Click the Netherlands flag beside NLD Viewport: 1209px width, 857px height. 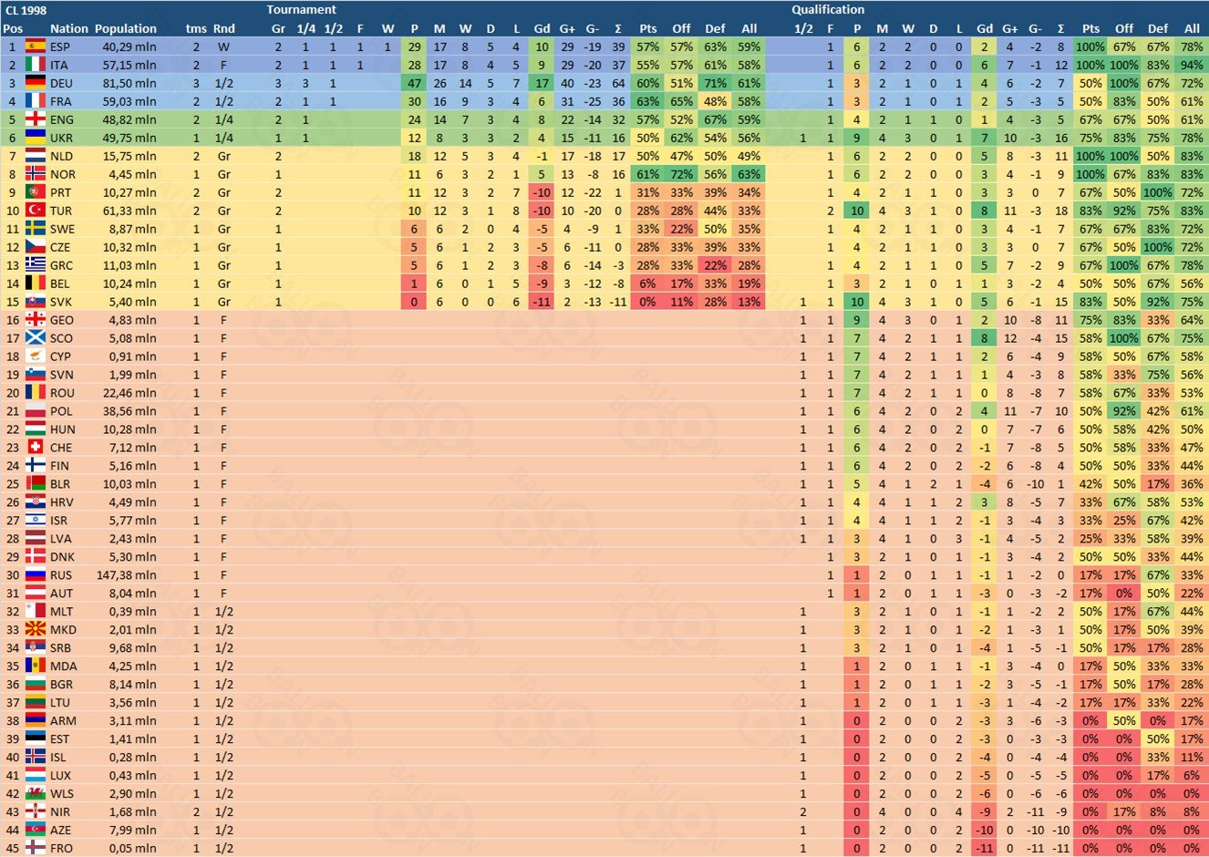[x=36, y=156]
